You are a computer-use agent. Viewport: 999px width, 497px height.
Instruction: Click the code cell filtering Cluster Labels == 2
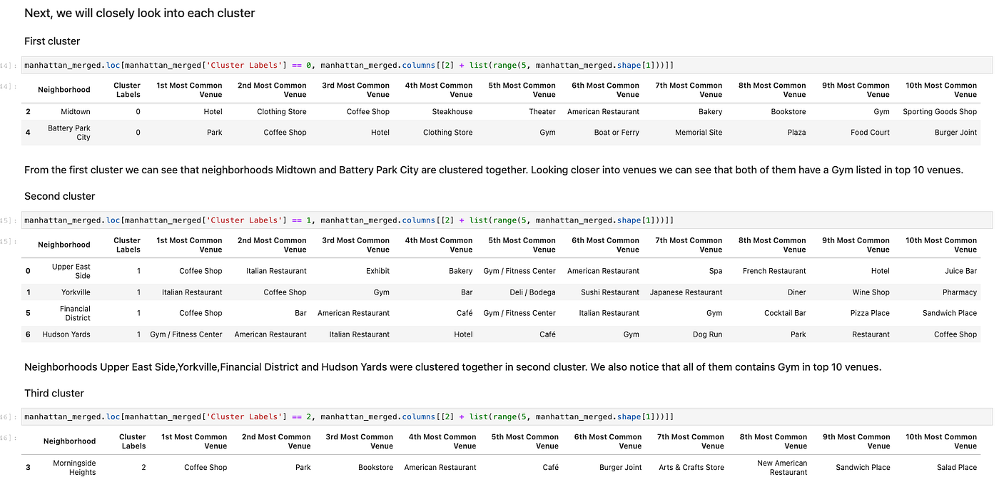click(507, 416)
